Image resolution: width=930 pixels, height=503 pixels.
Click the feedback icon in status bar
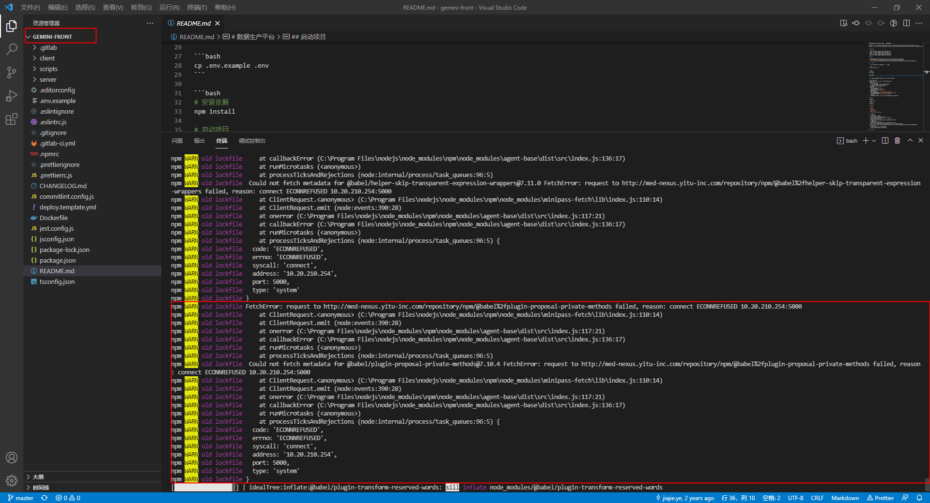tap(905, 498)
